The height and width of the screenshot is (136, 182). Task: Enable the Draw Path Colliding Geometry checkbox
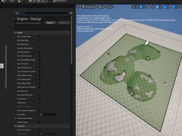(40, 60)
